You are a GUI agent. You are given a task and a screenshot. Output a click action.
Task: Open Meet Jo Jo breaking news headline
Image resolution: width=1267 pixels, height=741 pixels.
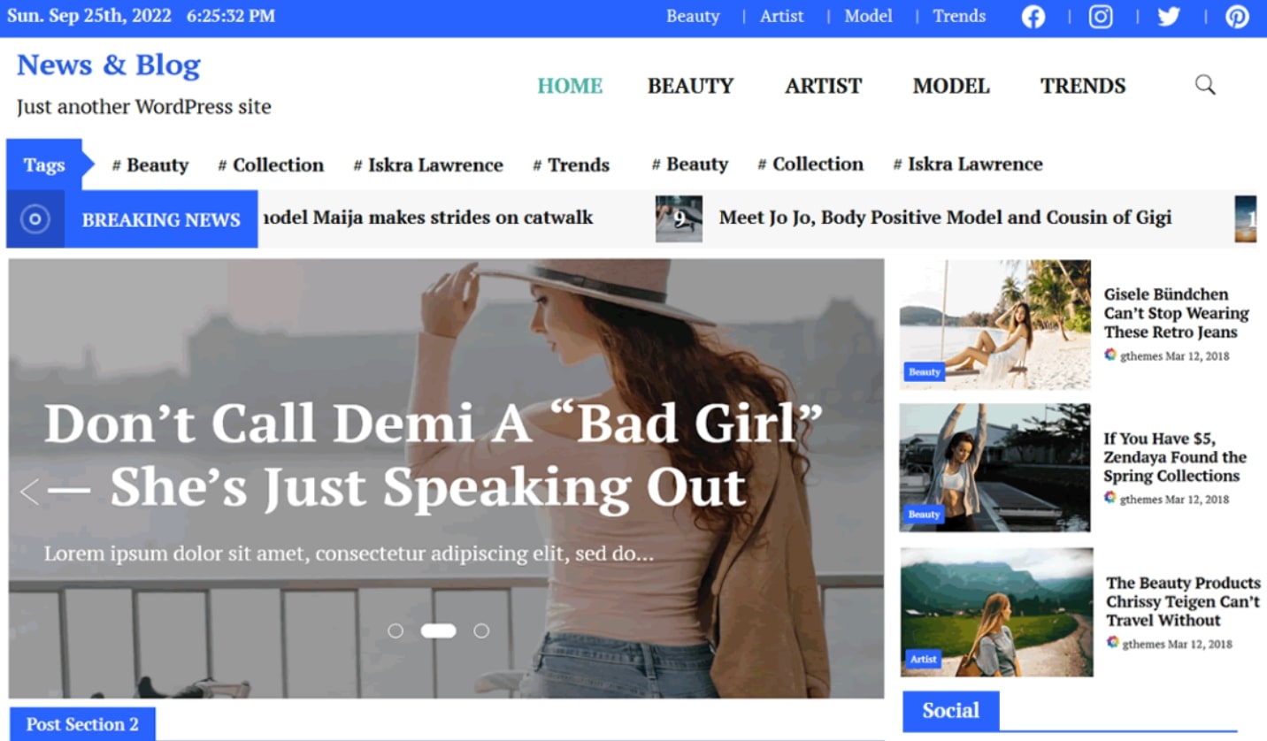pos(945,218)
